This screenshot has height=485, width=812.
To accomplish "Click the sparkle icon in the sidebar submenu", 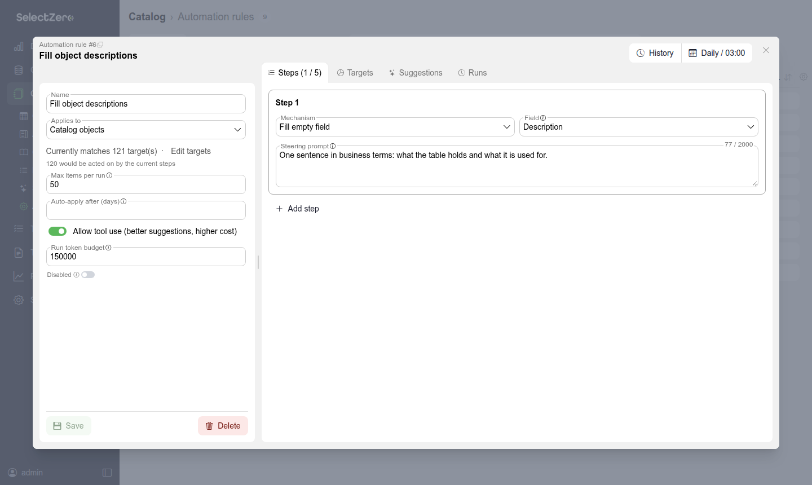I will click(24, 188).
